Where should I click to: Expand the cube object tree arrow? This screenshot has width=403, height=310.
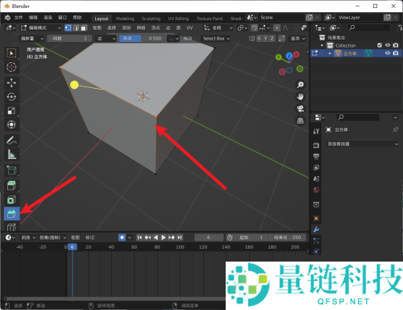coord(330,53)
